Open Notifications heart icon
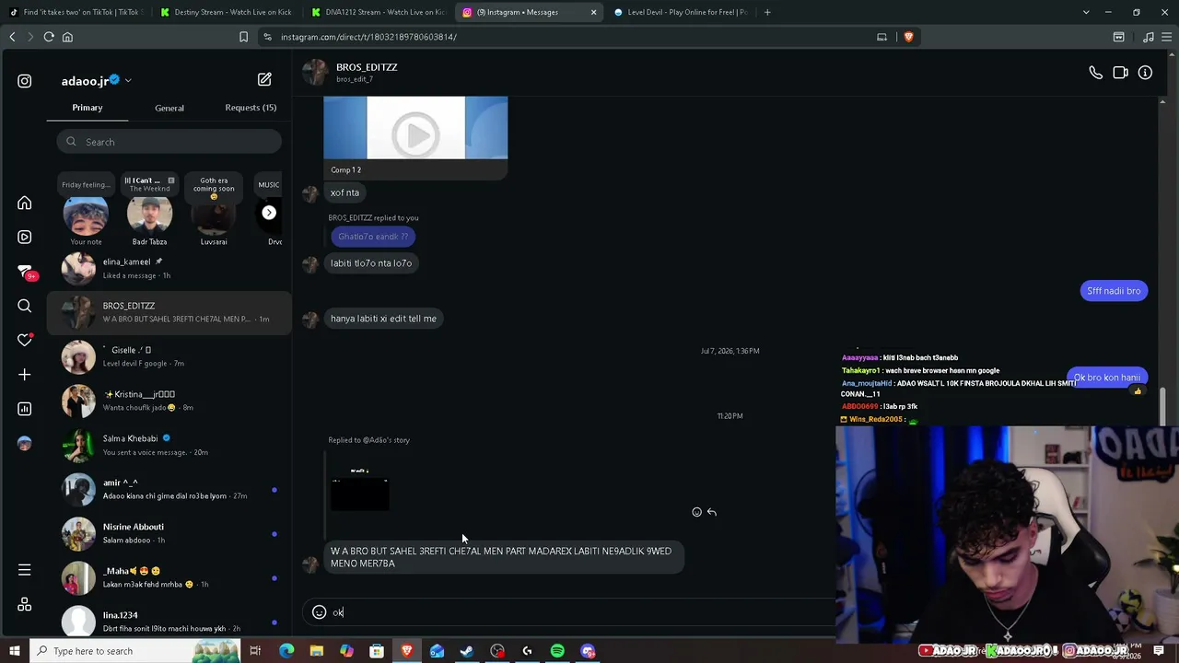The image size is (1179, 663). tap(25, 340)
